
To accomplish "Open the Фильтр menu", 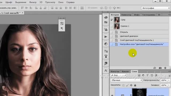I will [x=33, y=2].
